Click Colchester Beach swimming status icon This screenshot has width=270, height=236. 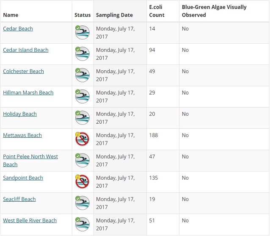(x=82, y=75)
